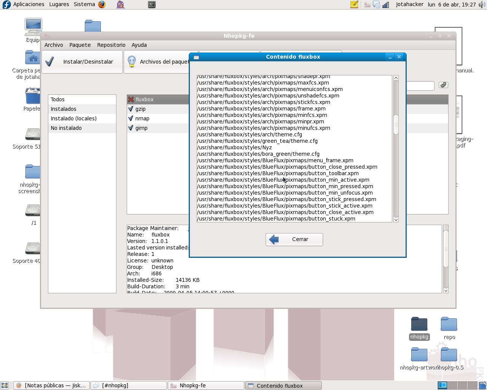Open the network signal tray icon
487x390 pixels.
[386, 5]
